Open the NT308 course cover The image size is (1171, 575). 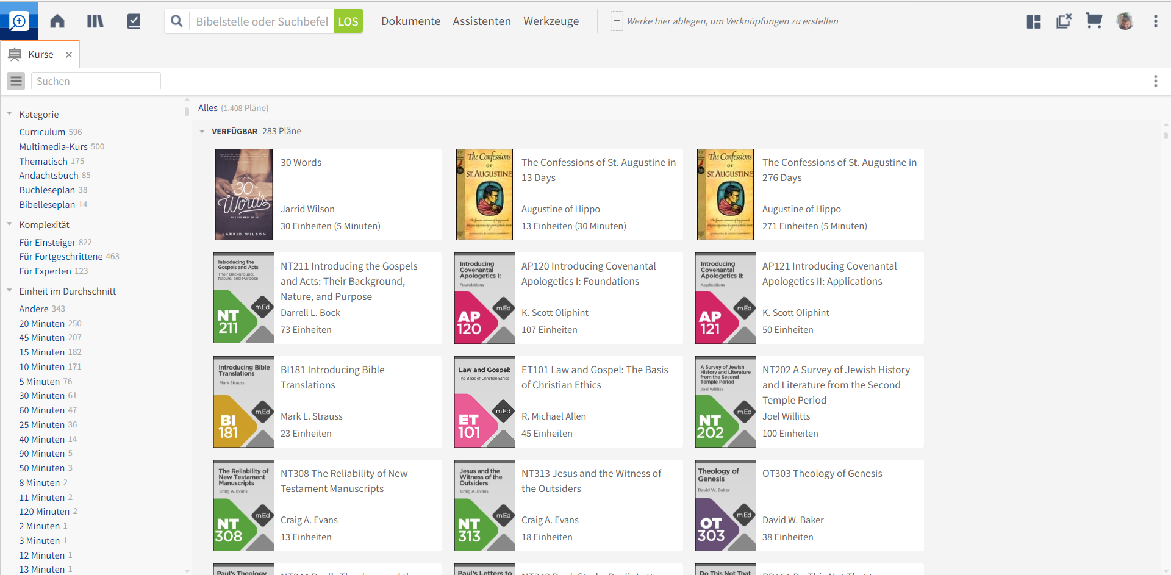[244, 505]
